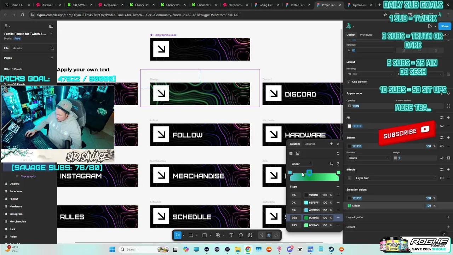Open the shape tools chevron
This screenshot has width=453, height=255.
210,236
